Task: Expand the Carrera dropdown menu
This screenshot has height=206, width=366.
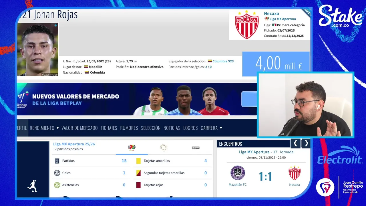Action: pyautogui.click(x=211, y=128)
